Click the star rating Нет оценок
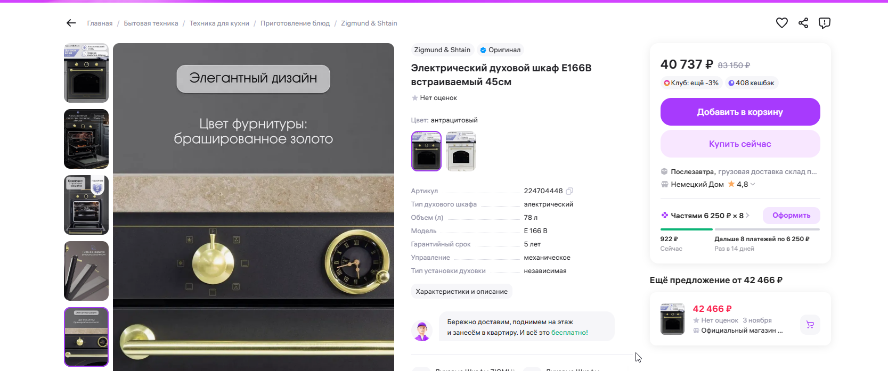 [434, 98]
